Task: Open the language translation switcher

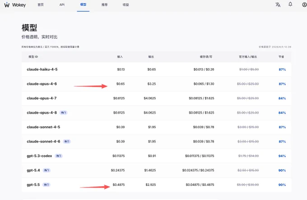Action: pos(278,5)
